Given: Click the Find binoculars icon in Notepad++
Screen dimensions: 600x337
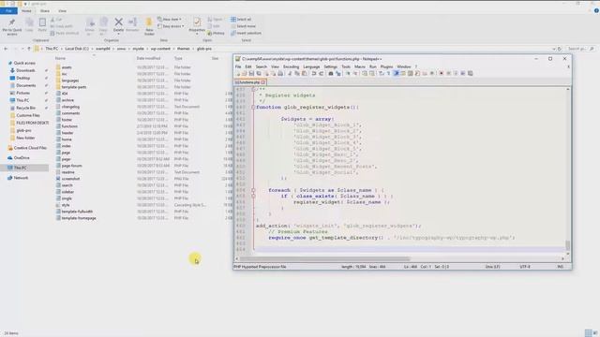Looking at the screenshot, I should (331, 73).
